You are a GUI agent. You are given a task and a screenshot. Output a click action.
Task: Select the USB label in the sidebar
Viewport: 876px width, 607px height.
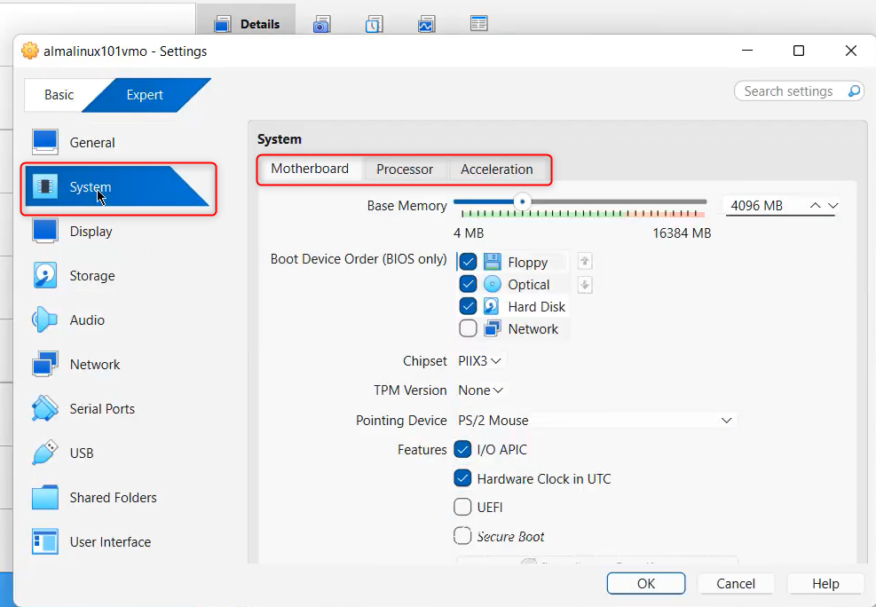click(82, 453)
